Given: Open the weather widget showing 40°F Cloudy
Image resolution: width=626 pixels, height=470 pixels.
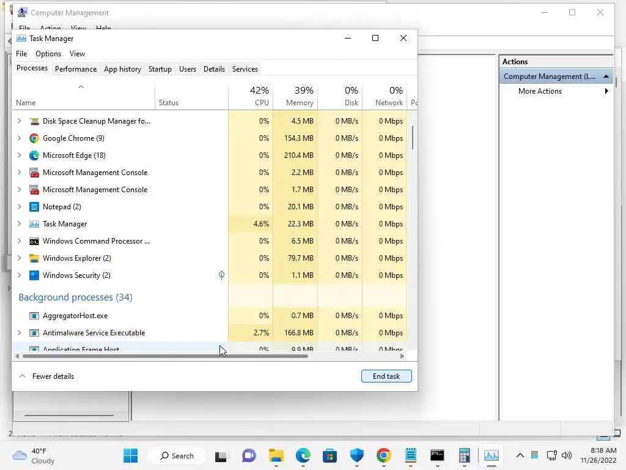Looking at the screenshot, I should (34, 455).
